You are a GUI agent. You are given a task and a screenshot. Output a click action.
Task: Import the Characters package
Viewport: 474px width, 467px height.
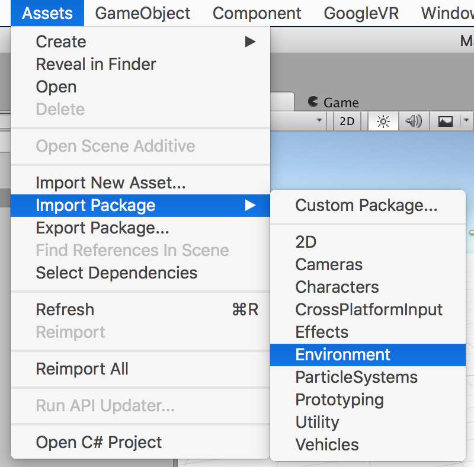tap(368, 287)
